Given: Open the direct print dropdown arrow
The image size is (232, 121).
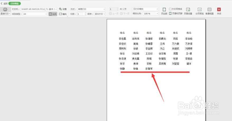Looking at the screenshot, I should click(x=10, y=13).
